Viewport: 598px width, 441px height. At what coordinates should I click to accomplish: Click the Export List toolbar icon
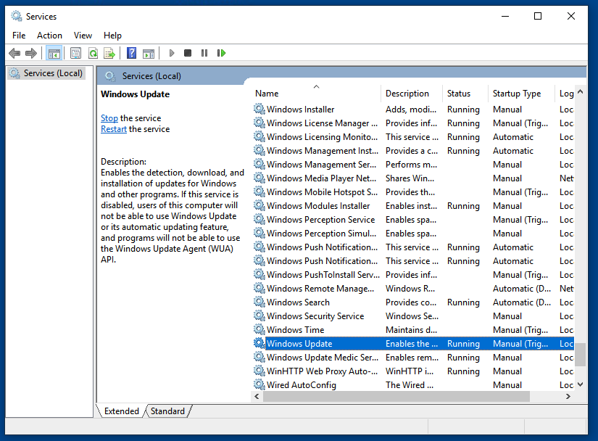tap(109, 53)
